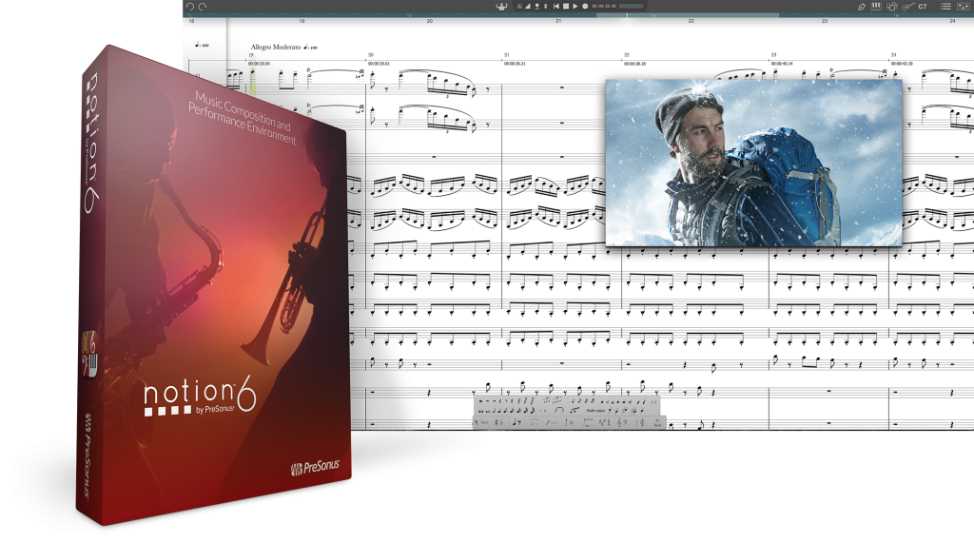Viewport: 974px width, 542px height.
Task: Click the timecode 00:00:35.01 above the staff
Action: pos(379,64)
